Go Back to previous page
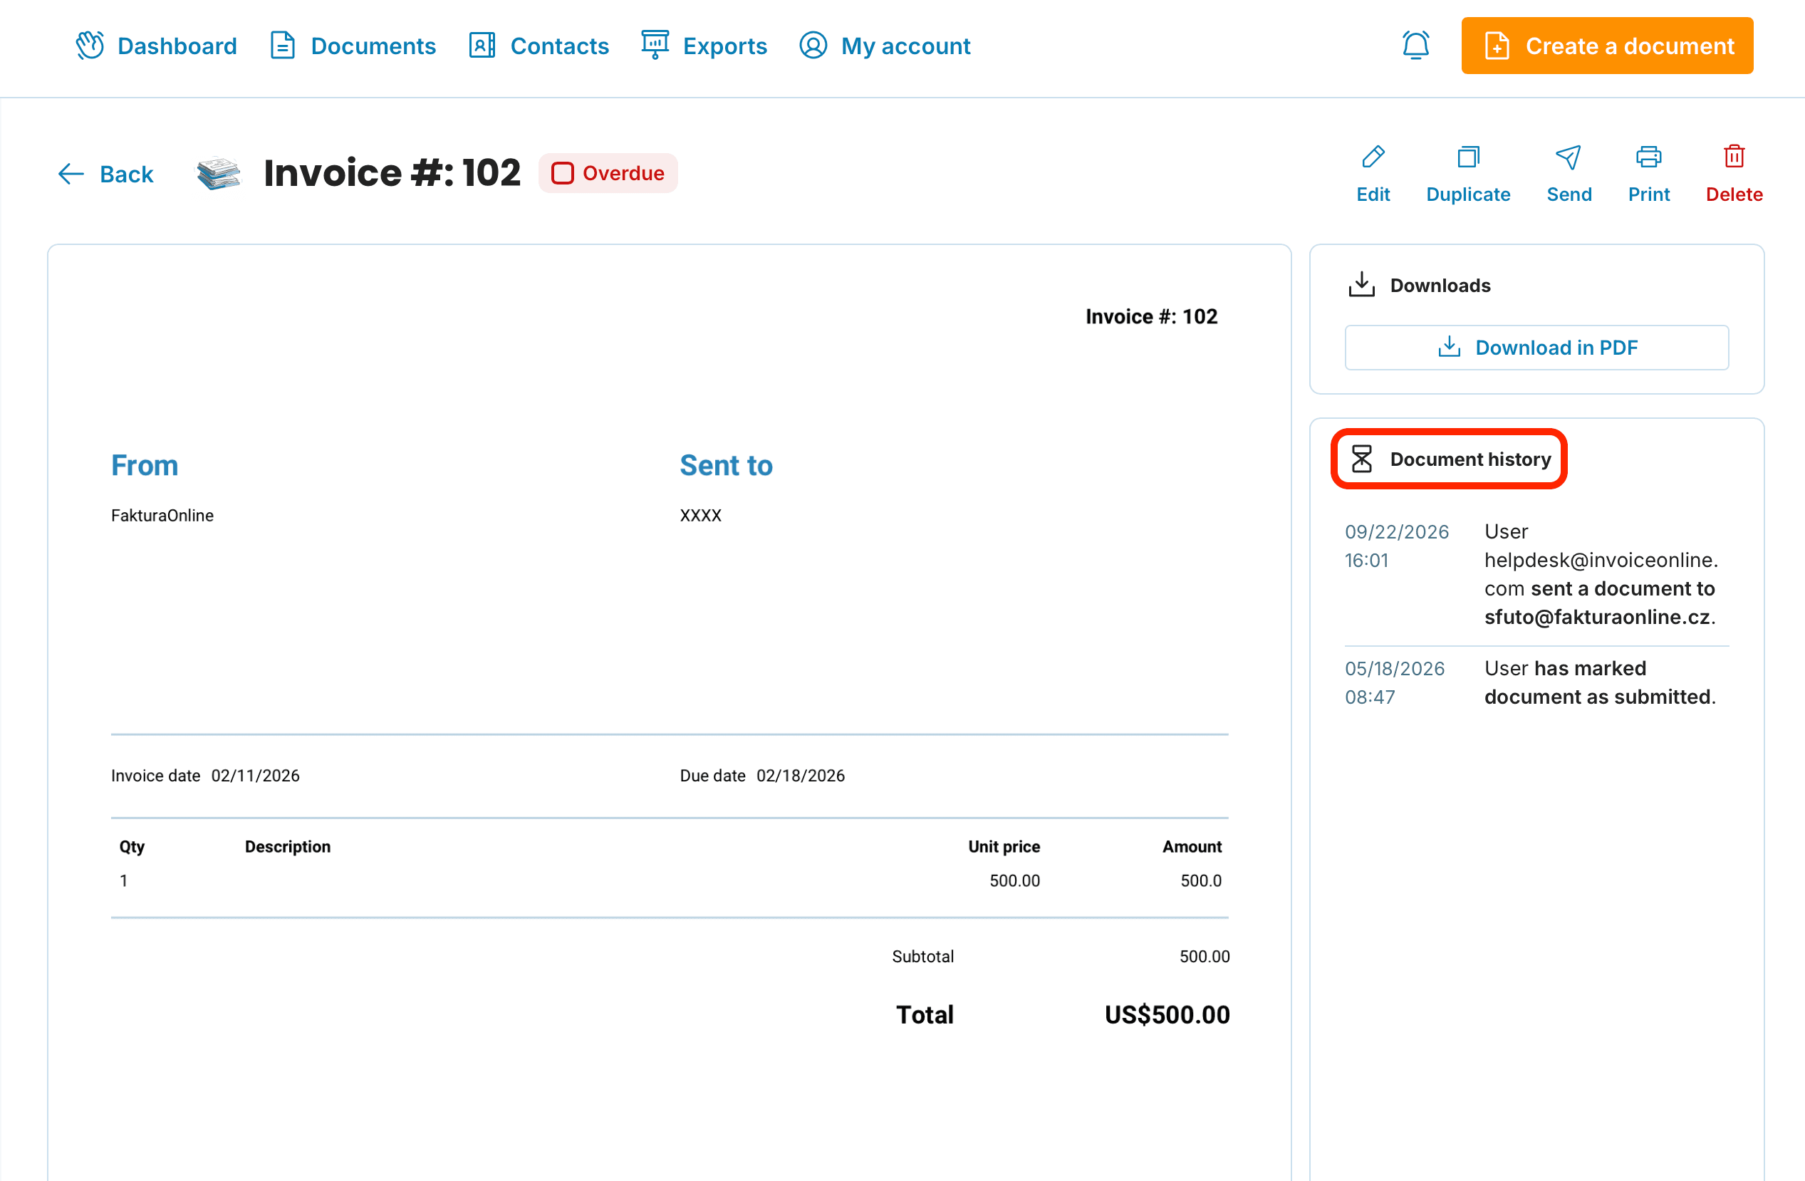Image resolution: width=1805 pixels, height=1181 pixels. [105, 174]
